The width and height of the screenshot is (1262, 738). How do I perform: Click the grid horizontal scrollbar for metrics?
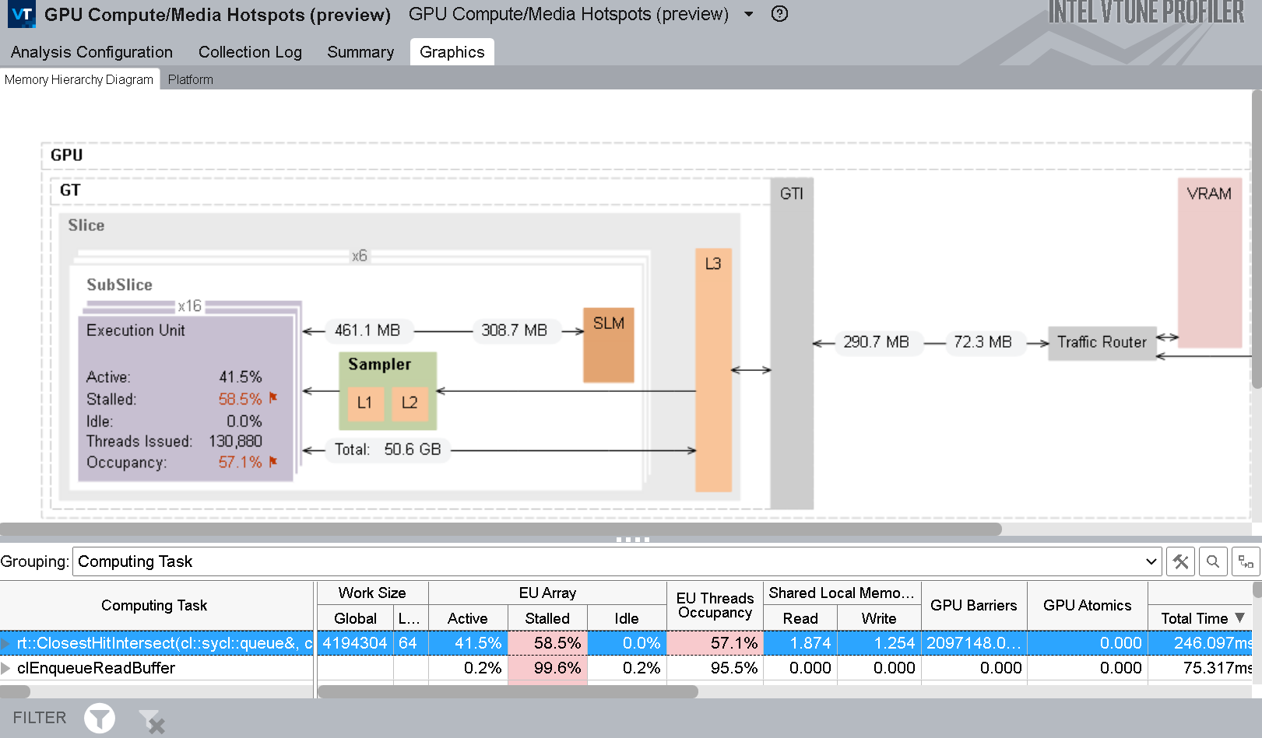[508, 691]
